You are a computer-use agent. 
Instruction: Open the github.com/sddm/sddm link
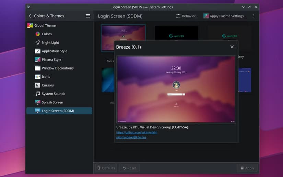[x=137, y=132]
